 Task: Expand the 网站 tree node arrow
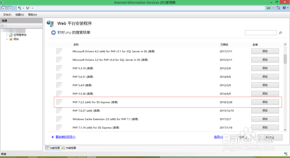click(x=7, y=39)
